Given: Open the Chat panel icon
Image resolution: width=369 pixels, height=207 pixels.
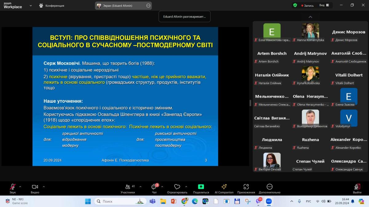Looking at the screenshot, I should [154, 187].
